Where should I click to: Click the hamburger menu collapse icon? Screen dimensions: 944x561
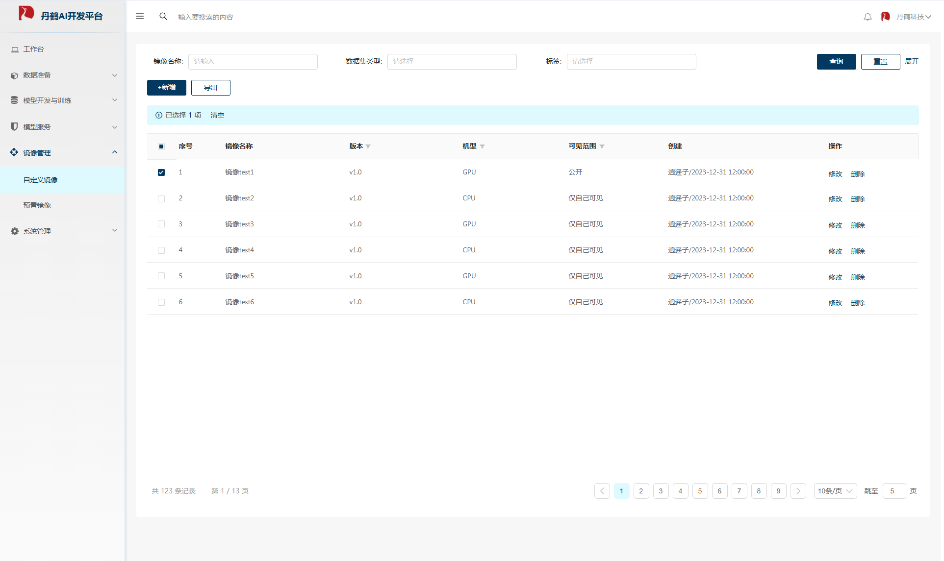tap(140, 16)
